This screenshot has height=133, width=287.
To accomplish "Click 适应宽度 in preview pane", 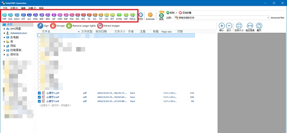I will pyautogui.click(x=250, y=27).
